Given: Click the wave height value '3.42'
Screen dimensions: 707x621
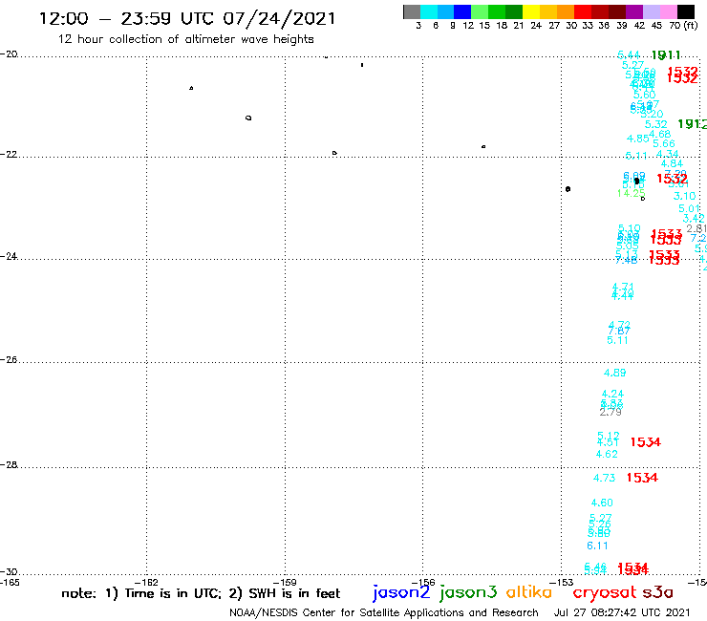Looking at the screenshot, I should [694, 218].
